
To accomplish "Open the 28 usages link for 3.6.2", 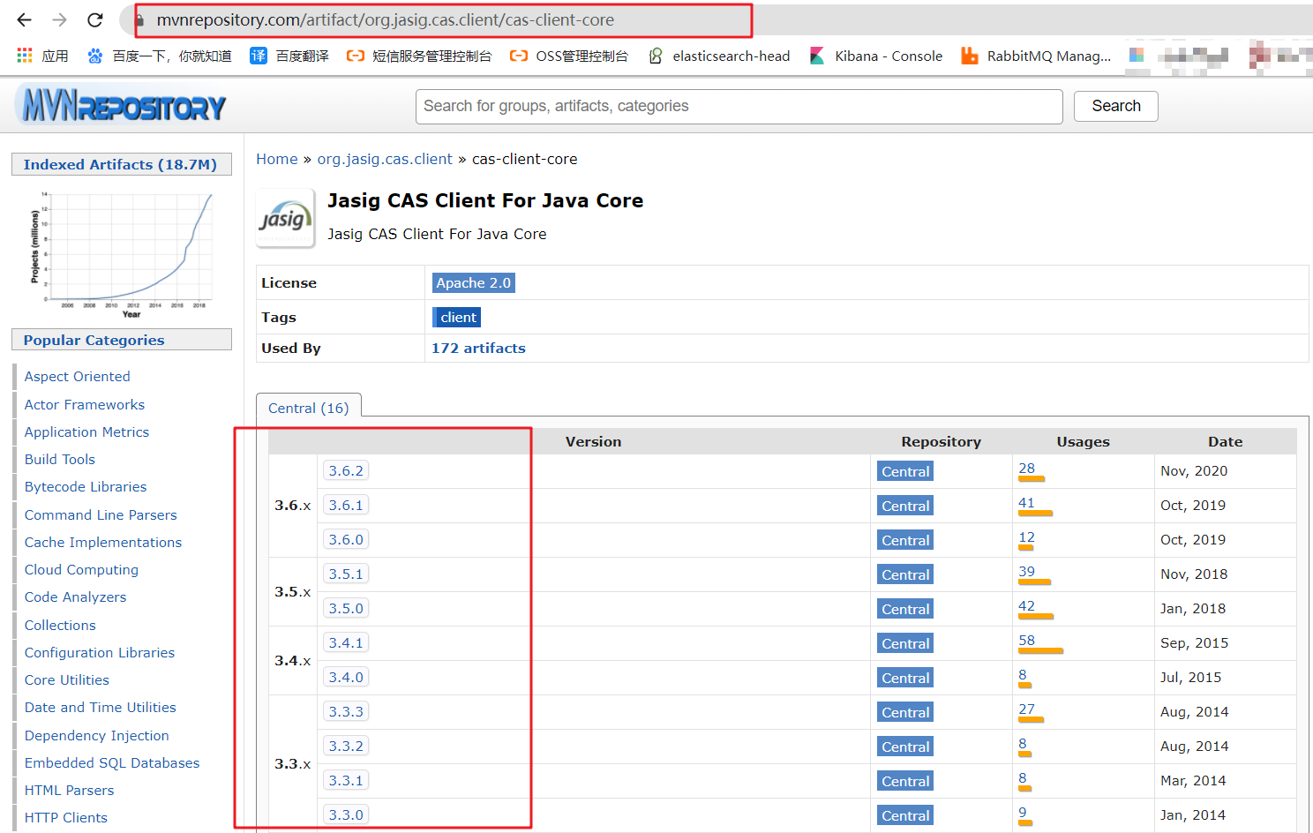I will point(1027,468).
